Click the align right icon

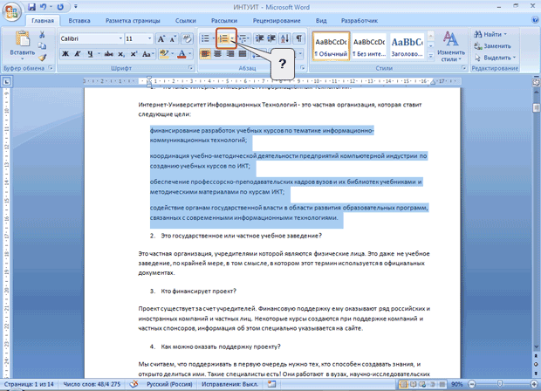pyautogui.click(x=230, y=54)
